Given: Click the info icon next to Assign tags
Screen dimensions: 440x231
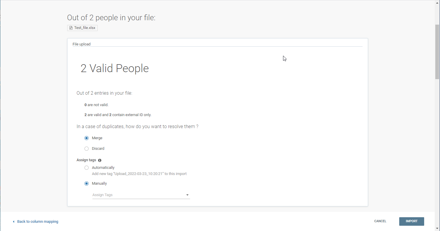Looking at the screenshot, I should point(100,160).
